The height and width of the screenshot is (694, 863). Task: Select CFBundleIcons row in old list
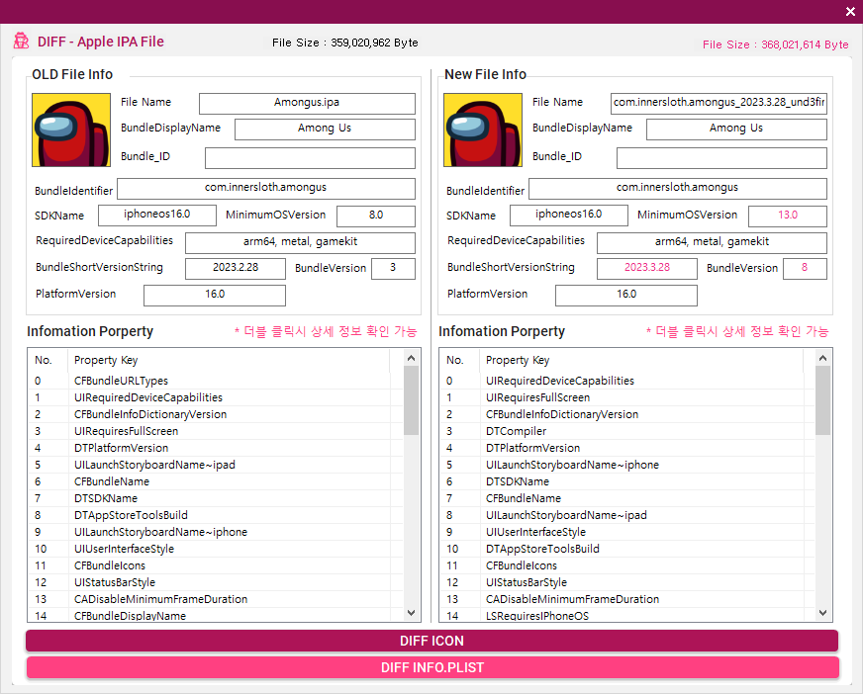point(217,565)
